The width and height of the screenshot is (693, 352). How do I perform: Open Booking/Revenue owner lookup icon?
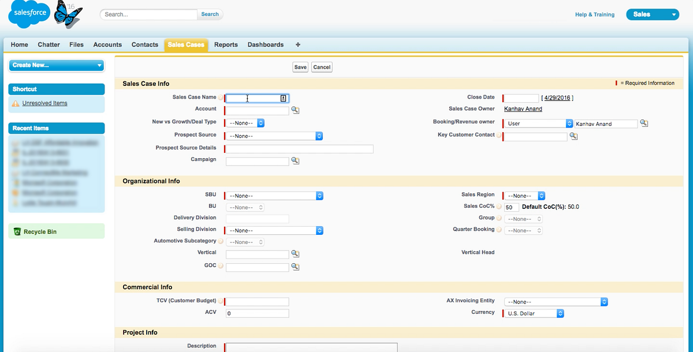(x=644, y=123)
